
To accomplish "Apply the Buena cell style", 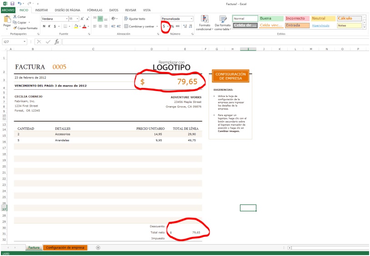I will [271, 18].
